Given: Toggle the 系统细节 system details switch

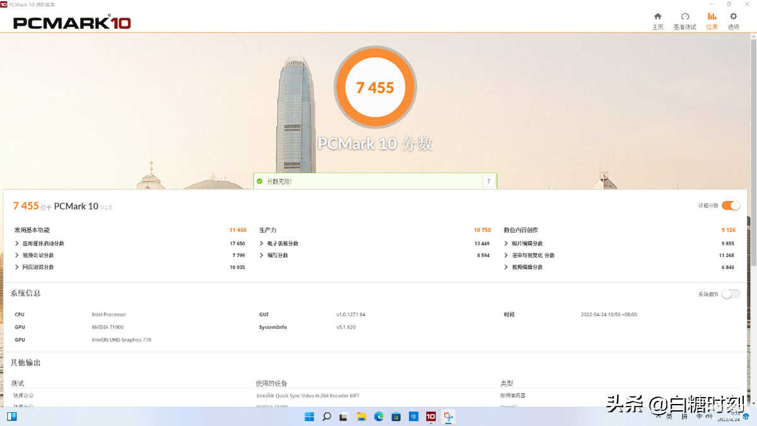Looking at the screenshot, I should (731, 294).
